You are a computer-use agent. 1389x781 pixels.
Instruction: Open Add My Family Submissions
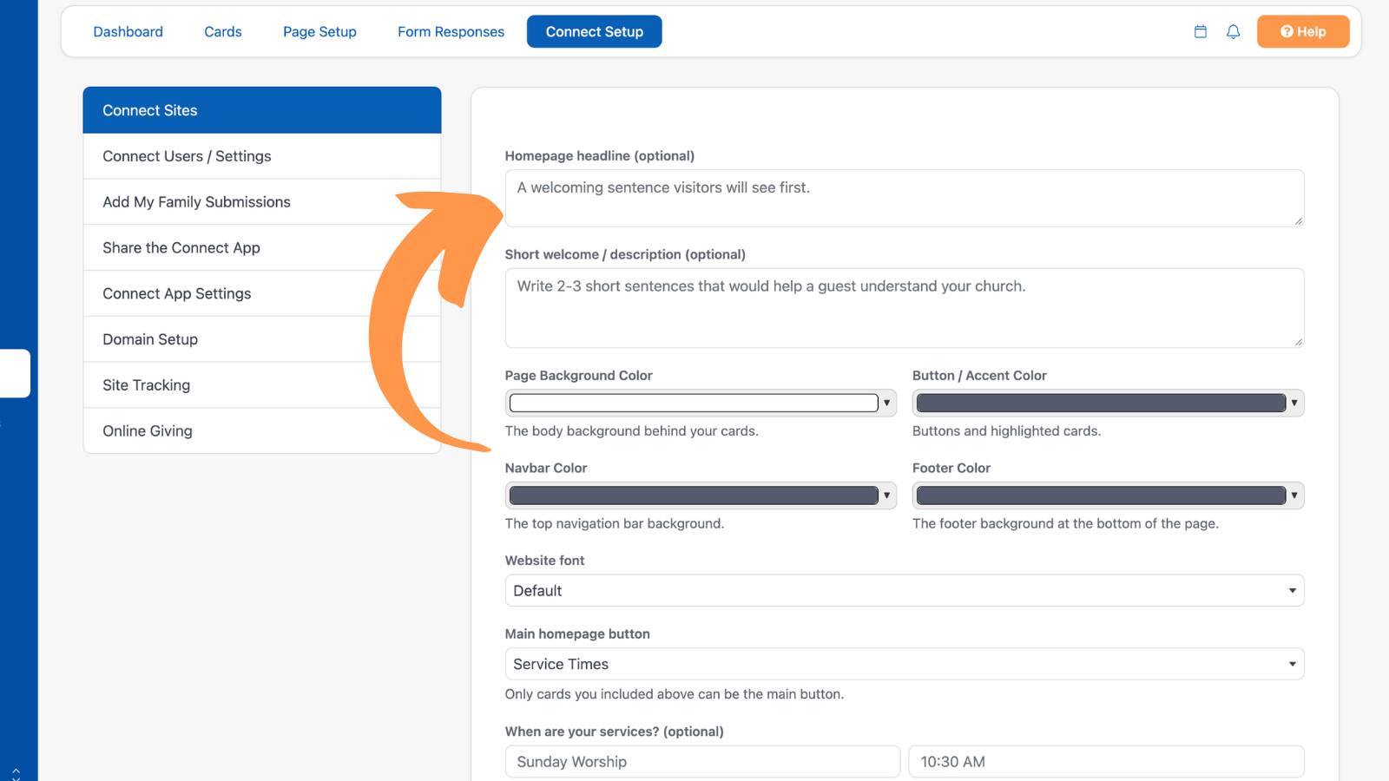pyautogui.click(x=262, y=202)
